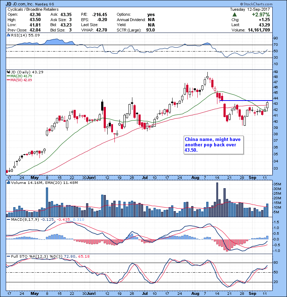This screenshot has height=297, width=287.
Task: Click the Ask price 43.35
Action: coord(66,15)
